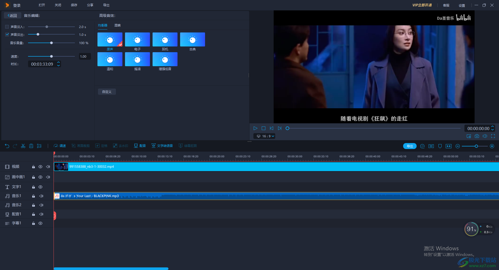Screen dimensions: 499x270
Task: Select the 991558388_nb3-1-30032.mp4 video clip
Action: pos(276,167)
